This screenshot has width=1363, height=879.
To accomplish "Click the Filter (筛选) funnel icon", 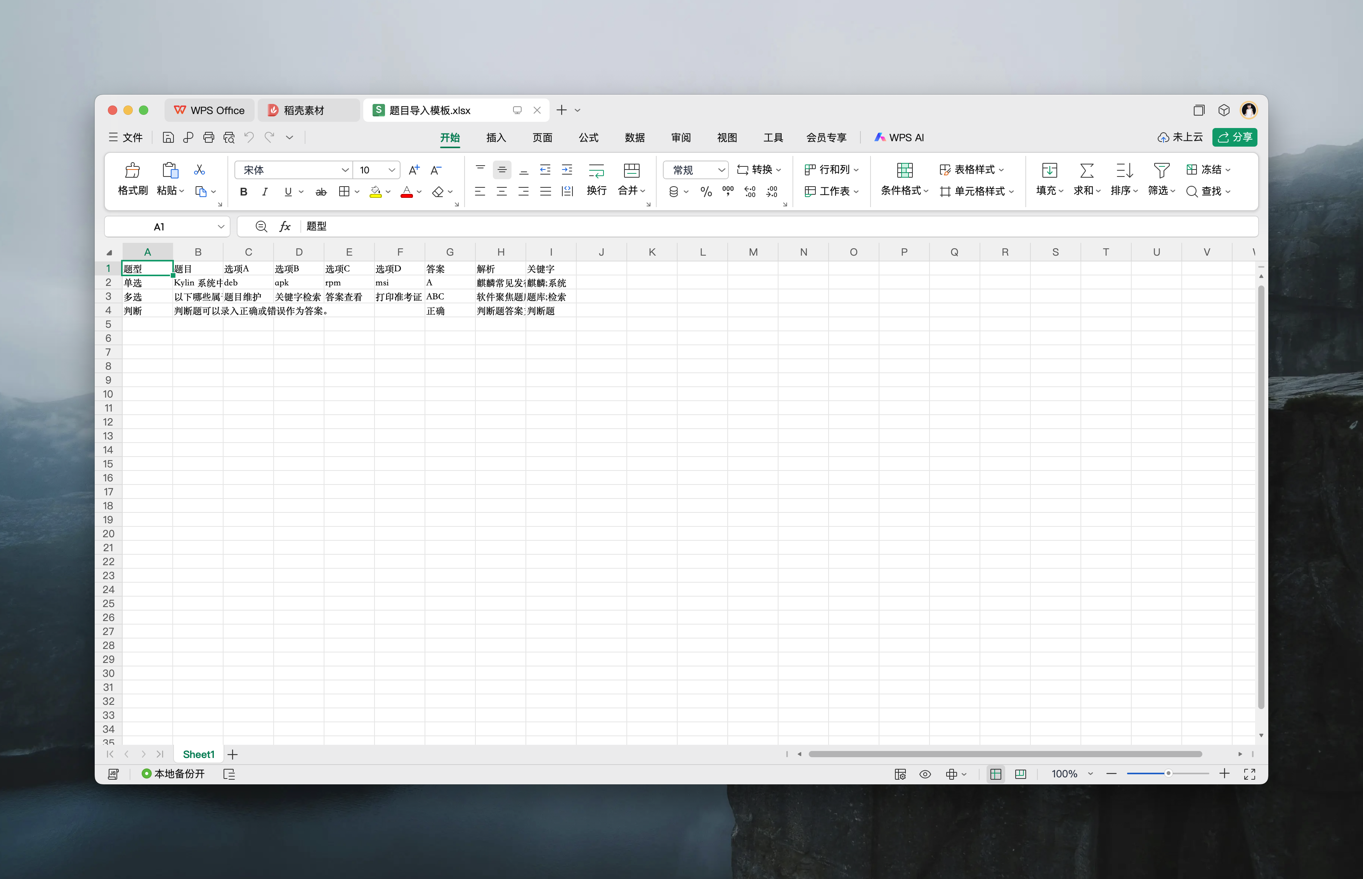I will [x=1162, y=170].
